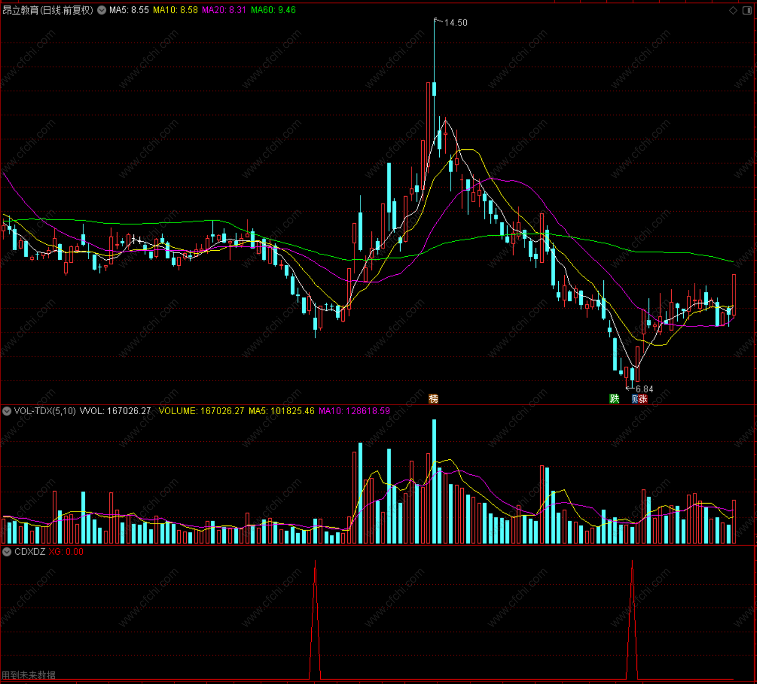The height and width of the screenshot is (684, 757).
Task: Click the yellow MA10: 8.58 label
Action: click(175, 10)
